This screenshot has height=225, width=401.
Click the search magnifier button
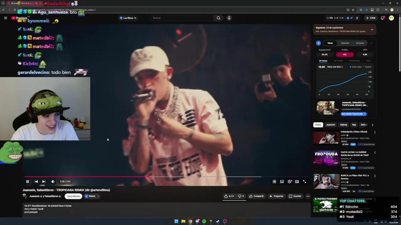(218, 18)
